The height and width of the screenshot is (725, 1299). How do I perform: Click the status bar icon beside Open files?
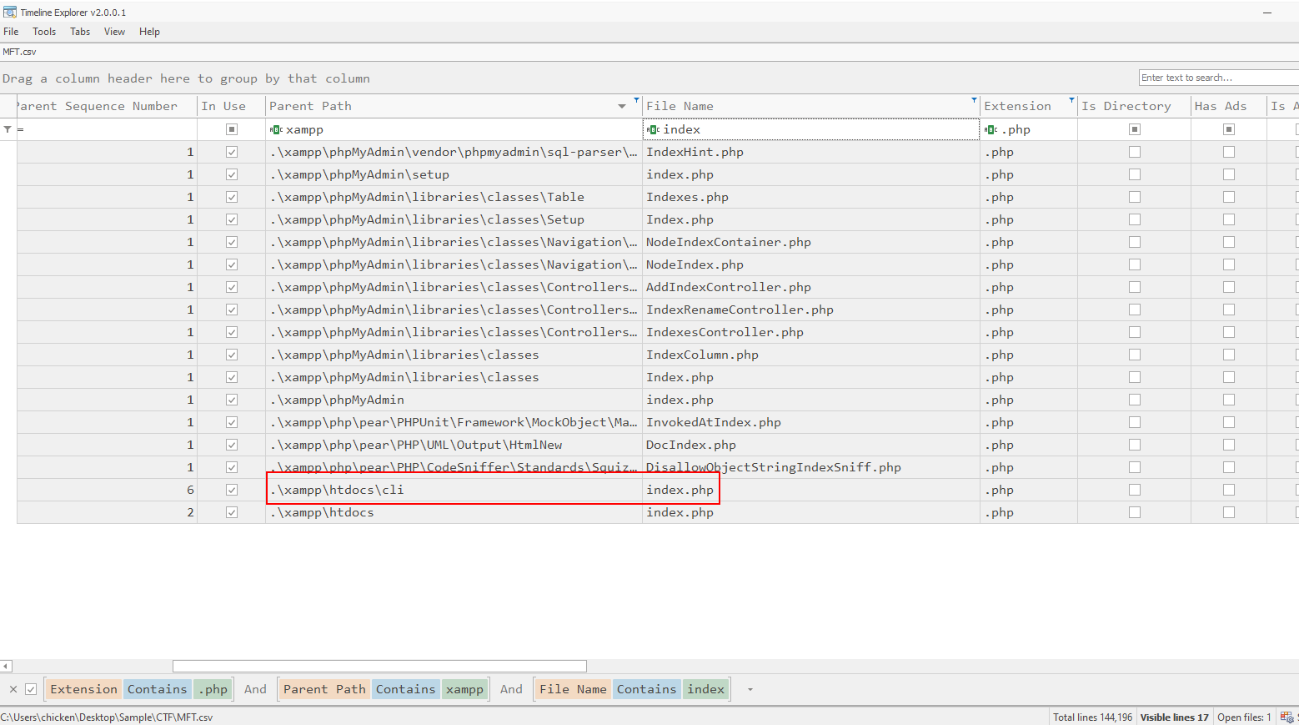(x=1287, y=717)
